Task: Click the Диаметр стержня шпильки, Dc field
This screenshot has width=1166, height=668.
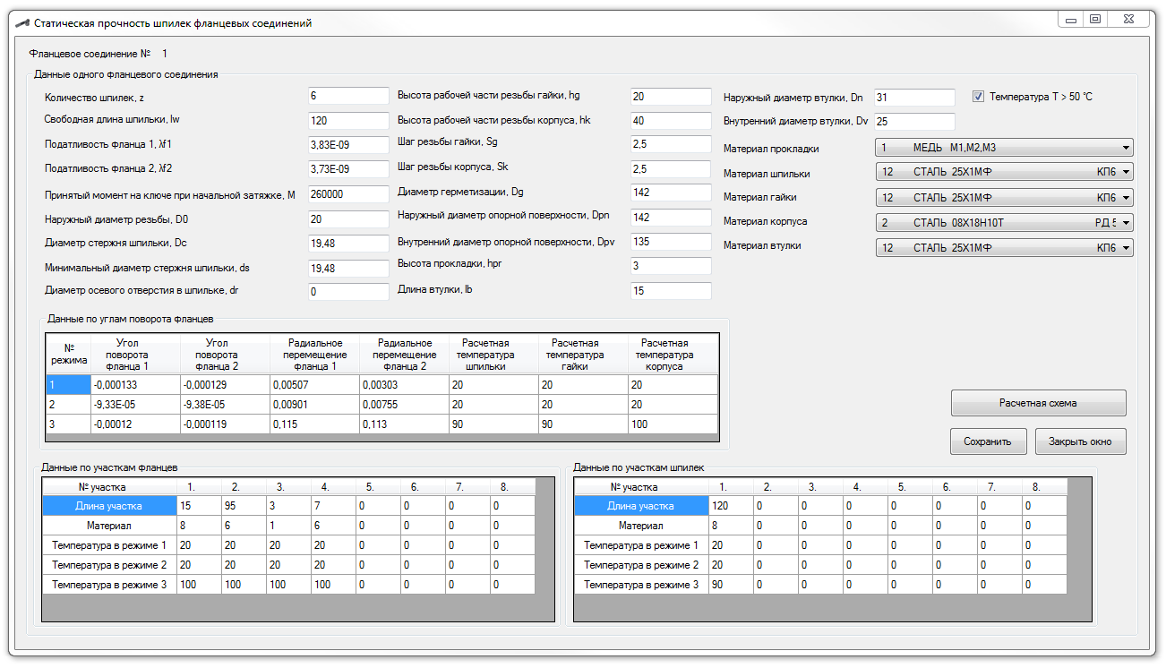Action: [x=348, y=243]
